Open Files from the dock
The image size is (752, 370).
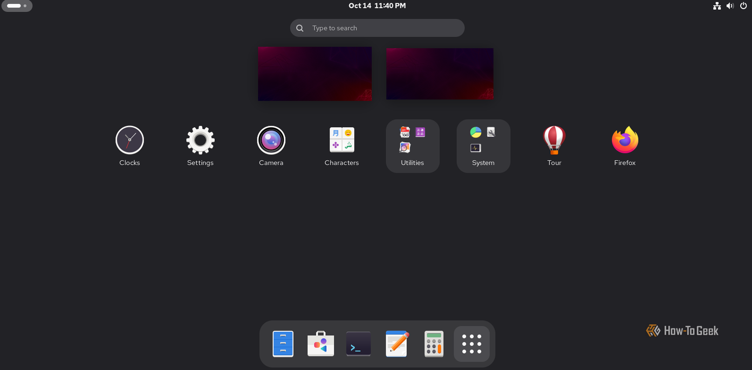coord(283,344)
